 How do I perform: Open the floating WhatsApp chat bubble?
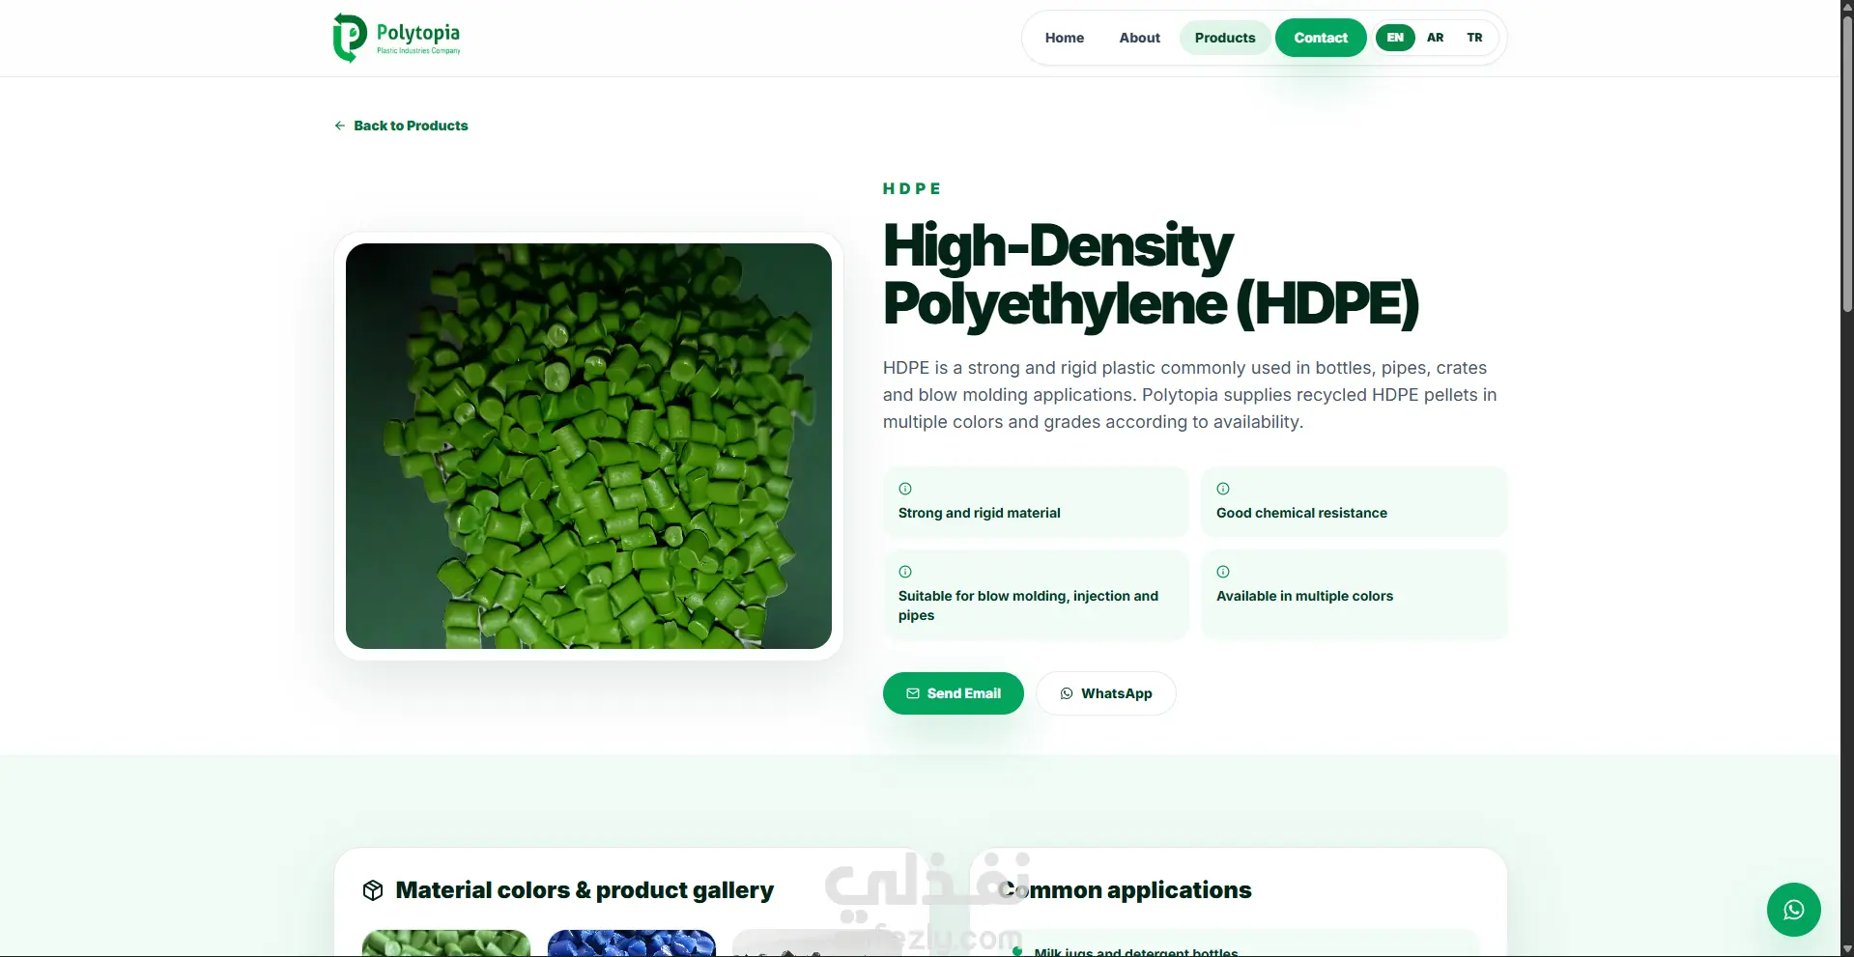pos(1793,910)
